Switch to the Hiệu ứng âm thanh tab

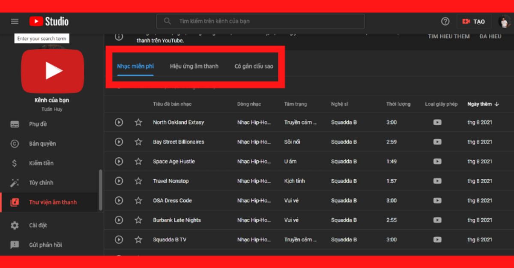pyautogui.click(x=194, y=66)
